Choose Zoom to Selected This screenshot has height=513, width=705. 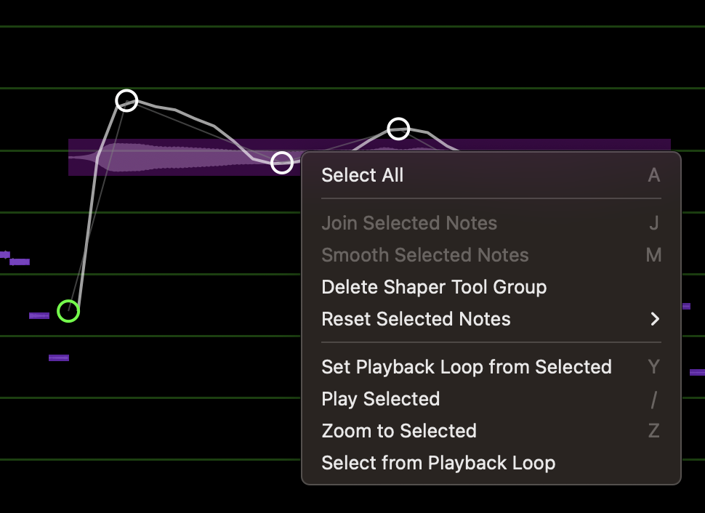pos(399,431)
